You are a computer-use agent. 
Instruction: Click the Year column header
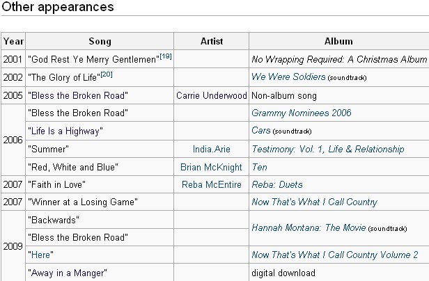13,41
